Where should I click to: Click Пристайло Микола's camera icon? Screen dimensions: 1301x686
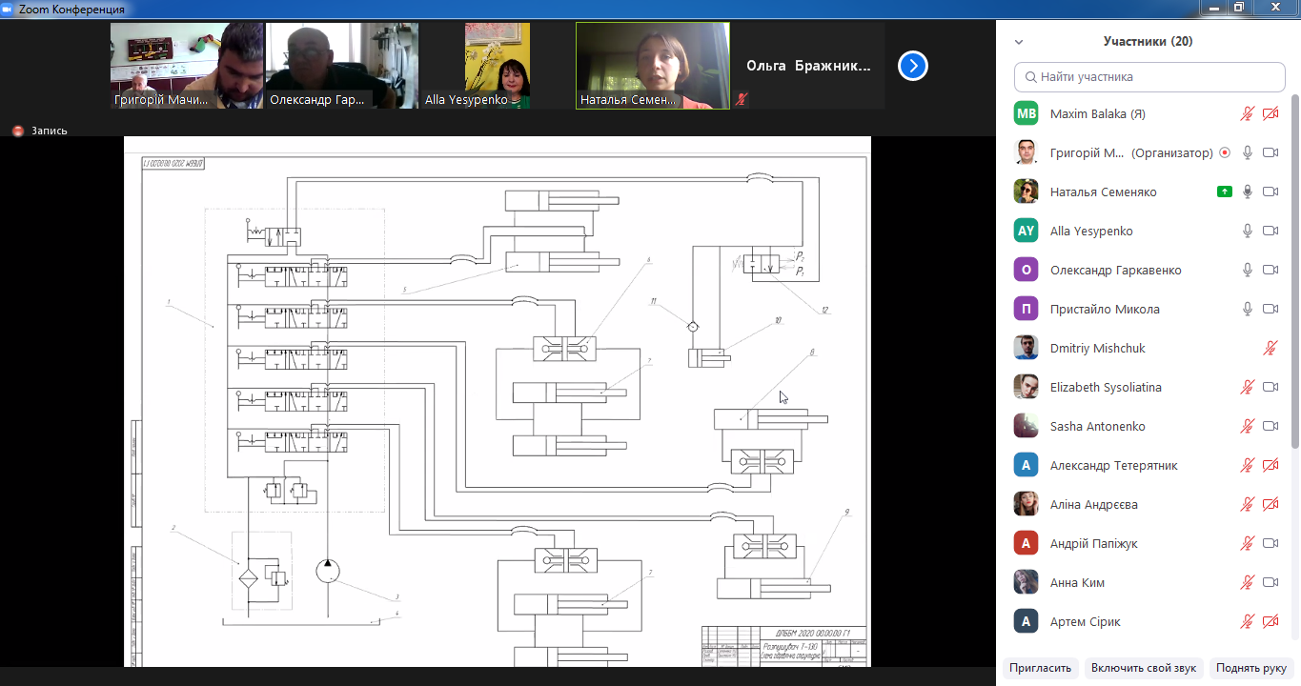coord(1271,309)
